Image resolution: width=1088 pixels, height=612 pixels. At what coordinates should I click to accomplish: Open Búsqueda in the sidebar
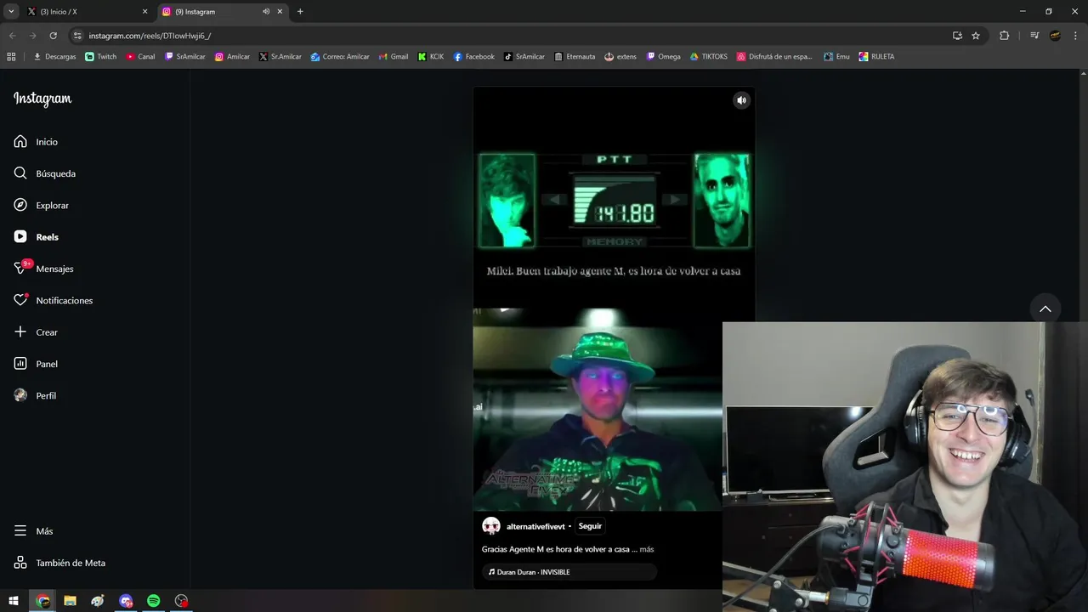pyautogui.click(x=45, y=173)
